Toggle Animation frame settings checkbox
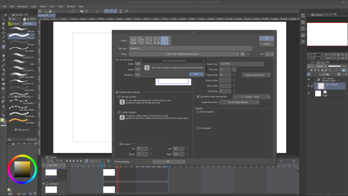The image size is (348, 196). tap(117, 92)
